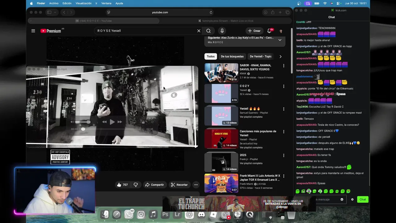396x223 pixels.
Task: Select De tus búsquedas filter chip
Action: (x=232, y=56)
